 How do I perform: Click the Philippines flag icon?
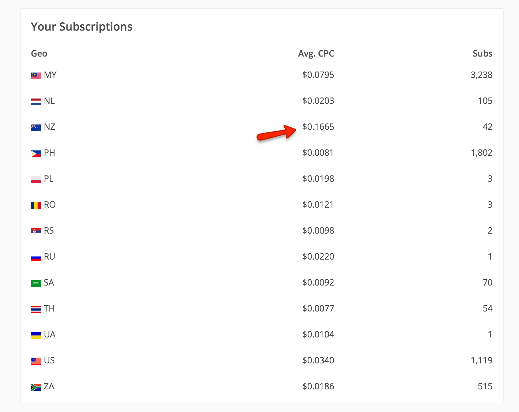(36, 153)
